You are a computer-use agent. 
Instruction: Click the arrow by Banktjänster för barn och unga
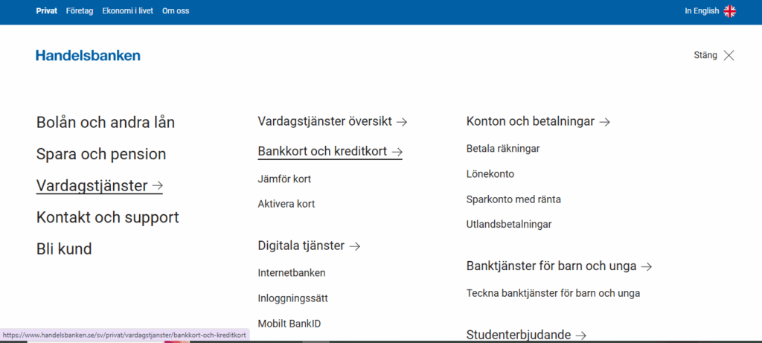point(647,266)
